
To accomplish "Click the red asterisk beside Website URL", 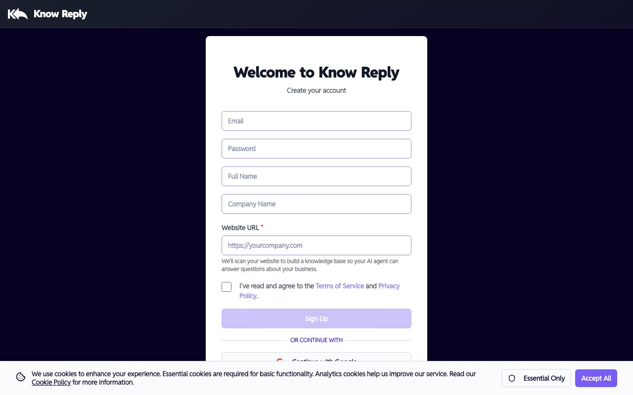I will point(262,227).
